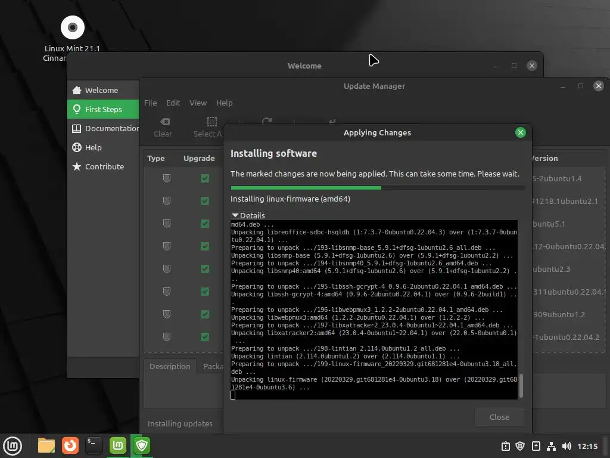This screenshot has width=610, height=458.
Task: Uncheck the sixth update row's Upgrade checkbox
Action: 205,291
